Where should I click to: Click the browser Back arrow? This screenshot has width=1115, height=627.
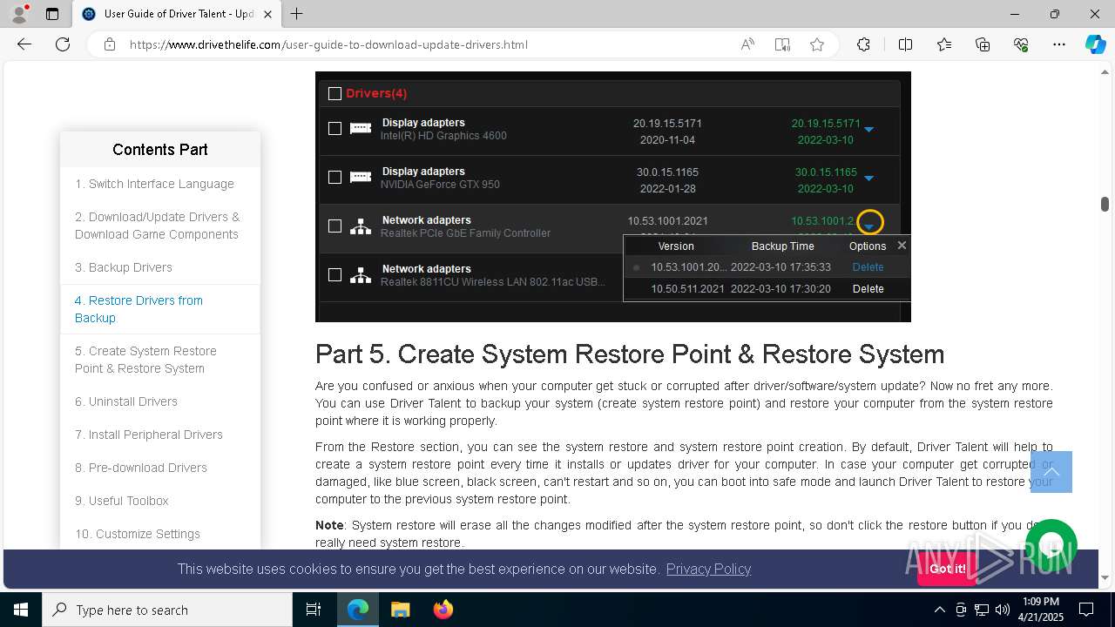click(24, 44)
